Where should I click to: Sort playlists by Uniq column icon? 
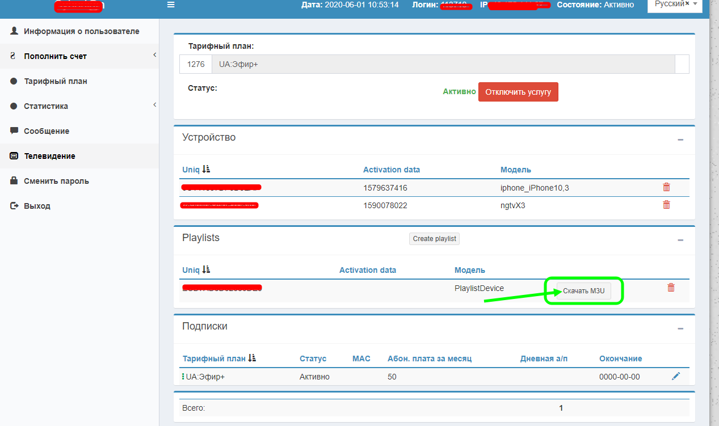click(x=206, y=270)
